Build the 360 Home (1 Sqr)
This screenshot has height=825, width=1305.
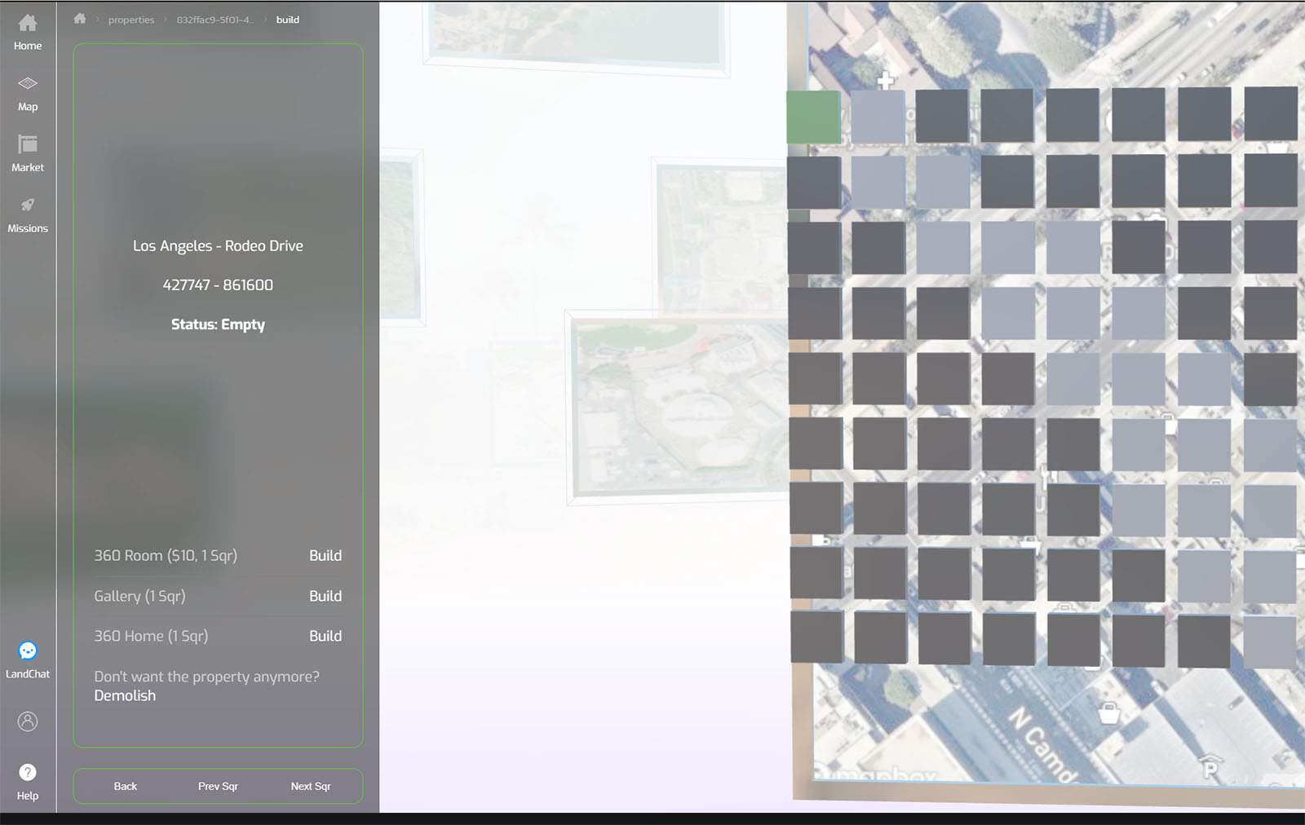(x=325, y=636)
